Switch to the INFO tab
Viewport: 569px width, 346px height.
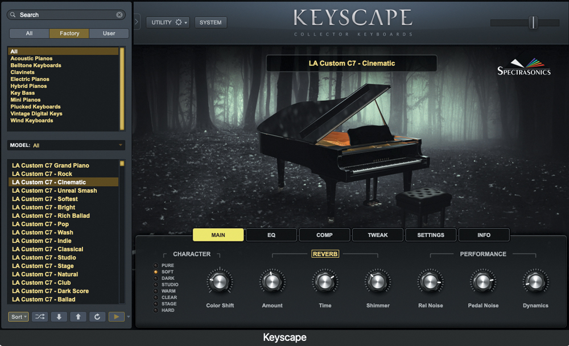pos(484,235)
